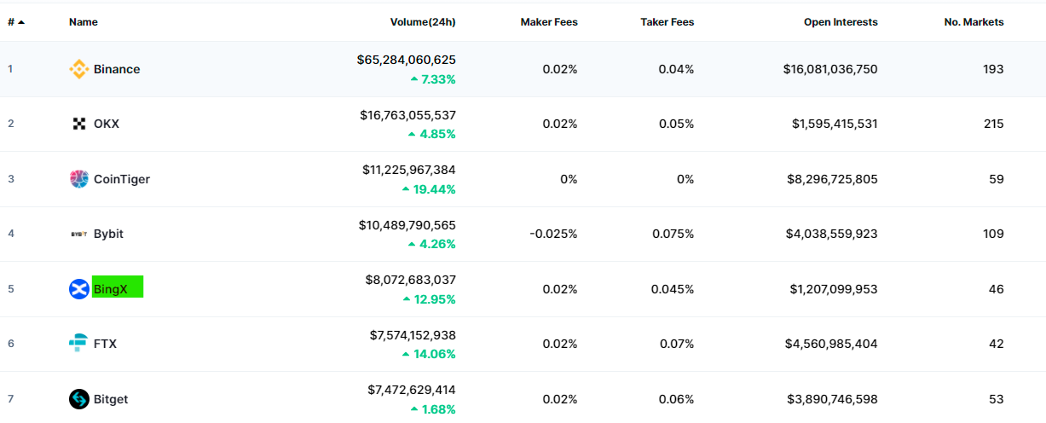Open the Bybit exchange link
1046x423 pixels.
click(x=108, y=234)
